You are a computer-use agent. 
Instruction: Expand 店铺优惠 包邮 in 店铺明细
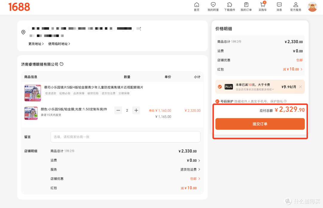point(195,179)
